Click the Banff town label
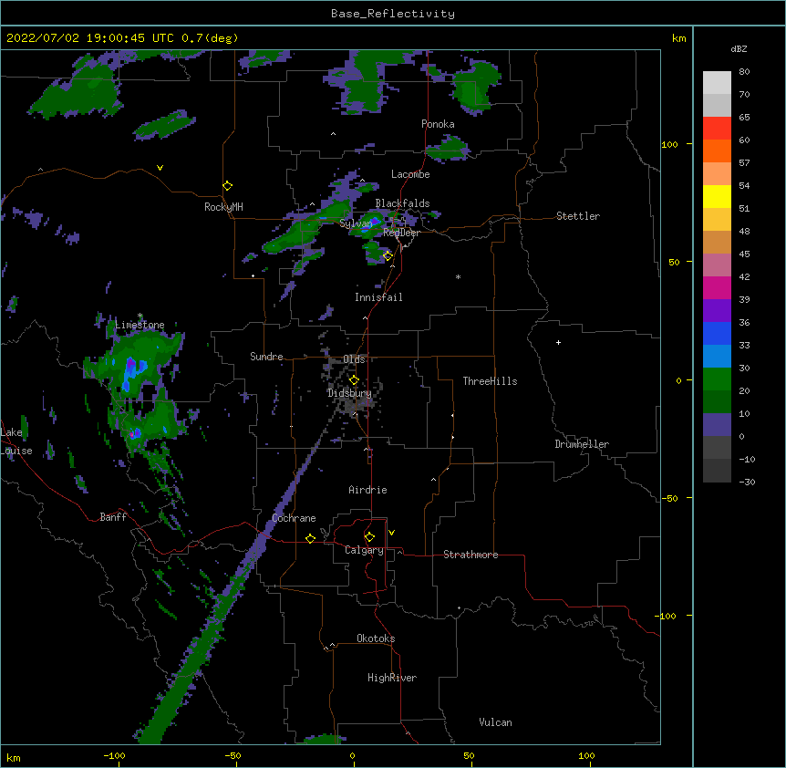786x768 pixels. tap(113, 517)
